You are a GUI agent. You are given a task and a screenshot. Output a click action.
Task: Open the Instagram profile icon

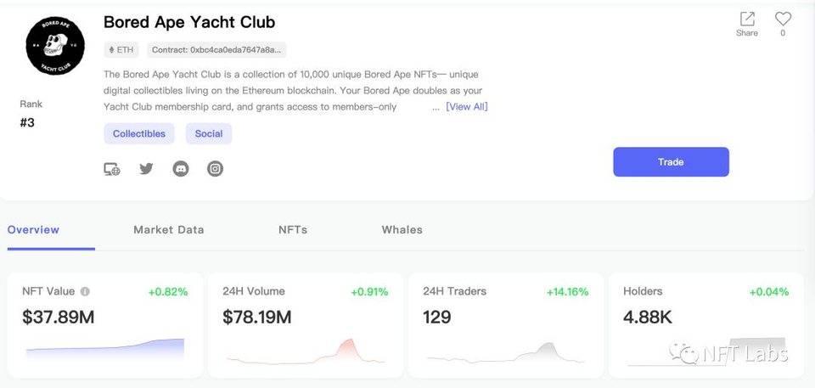click(216, 169)
